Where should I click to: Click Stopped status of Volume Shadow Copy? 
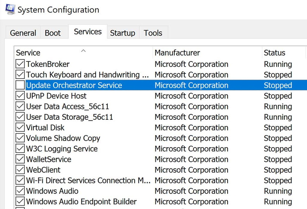pos(278,138)
